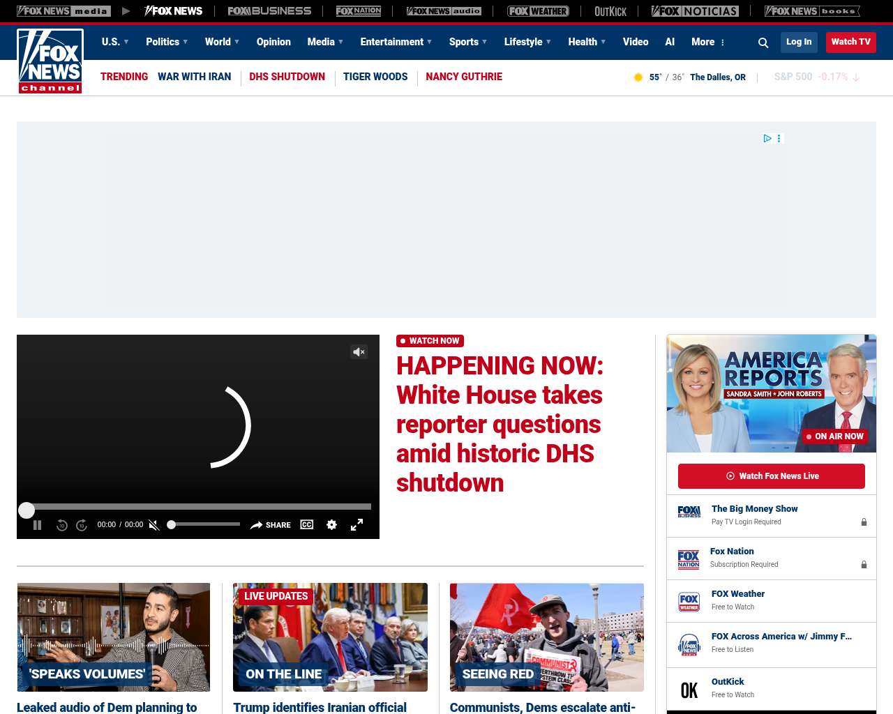Screen dimensions: 893x714
Task: Click the search magnifier icon
Action: pyautogui.click(x=763, y=43)
